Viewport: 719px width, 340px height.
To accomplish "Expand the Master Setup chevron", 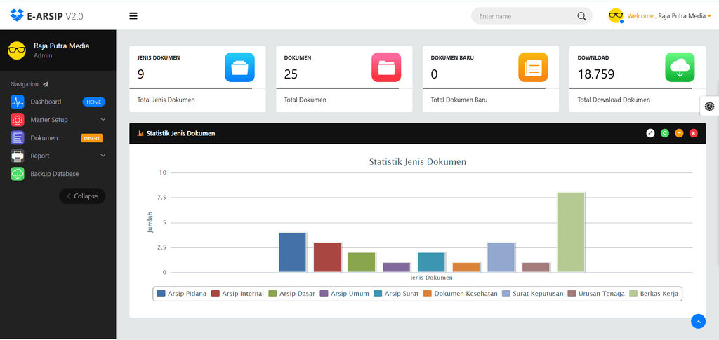I will [103, 119].
